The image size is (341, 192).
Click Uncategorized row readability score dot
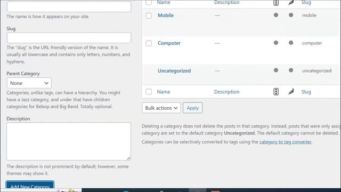click(291, 70)
